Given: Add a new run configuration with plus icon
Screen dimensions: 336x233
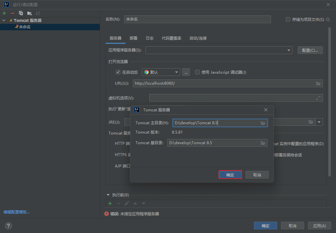Looking at the screenshot, I should pyautogui.click(x=4, y=13).
